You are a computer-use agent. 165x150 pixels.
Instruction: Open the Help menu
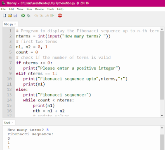coord(60,9)
